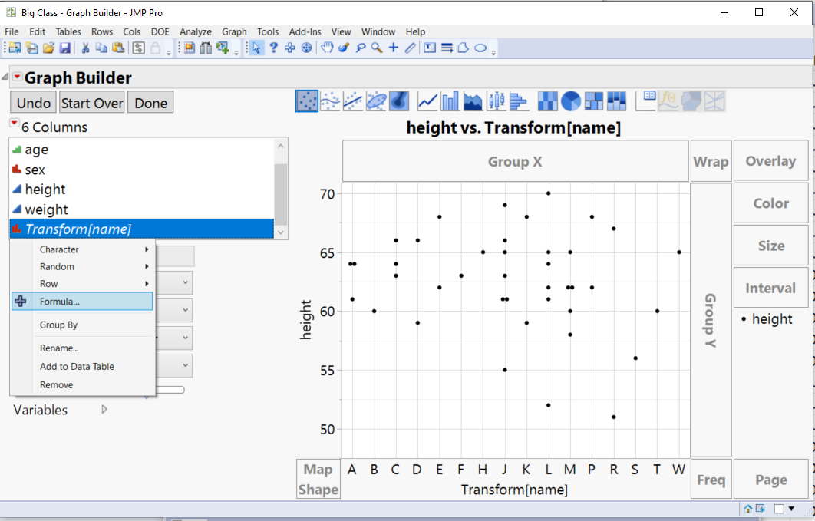
Task: Select the Points element icon
Action: coord(306,101)
